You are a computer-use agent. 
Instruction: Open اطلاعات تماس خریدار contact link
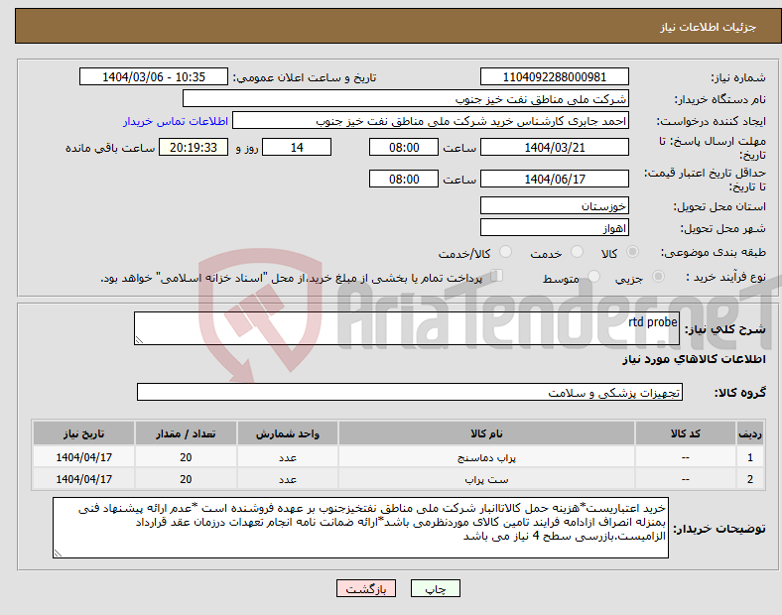(x=176, y=121)
